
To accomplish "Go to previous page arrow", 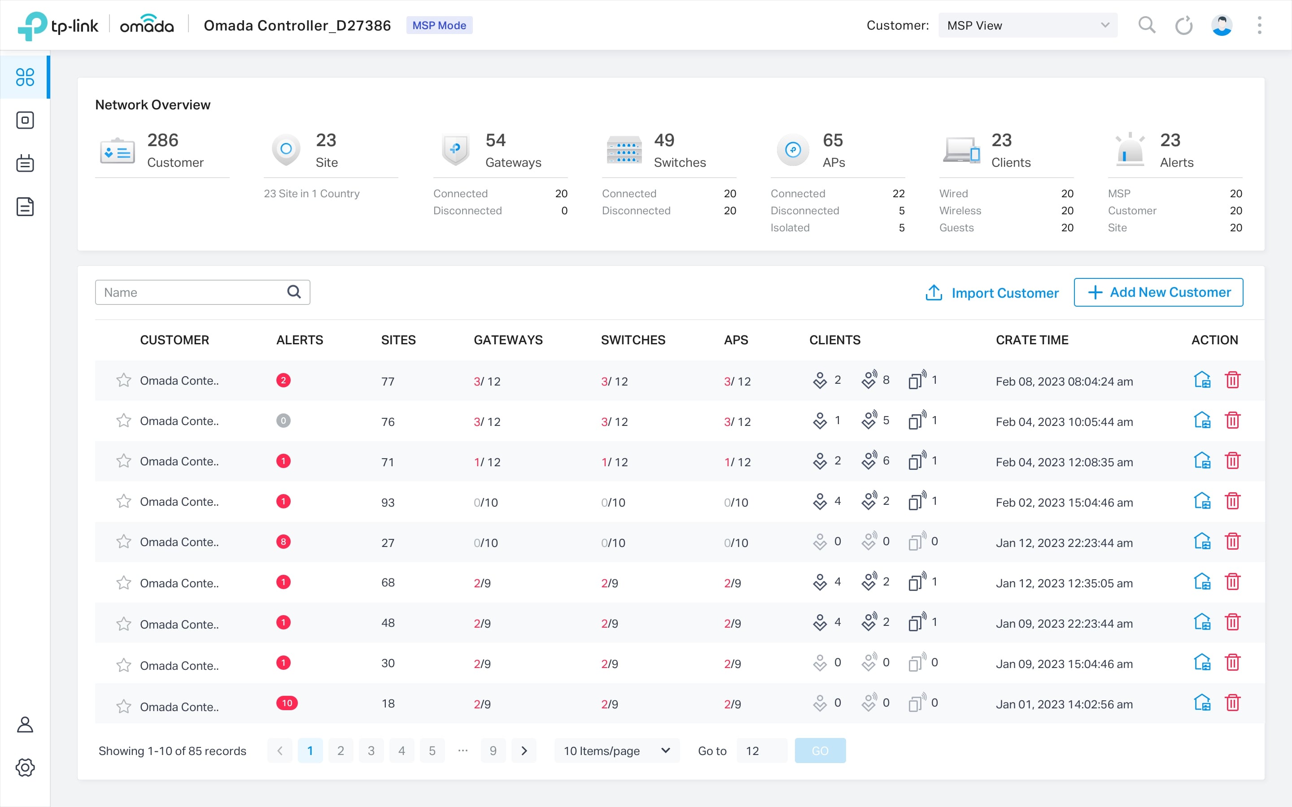I will tap(280, 751).
